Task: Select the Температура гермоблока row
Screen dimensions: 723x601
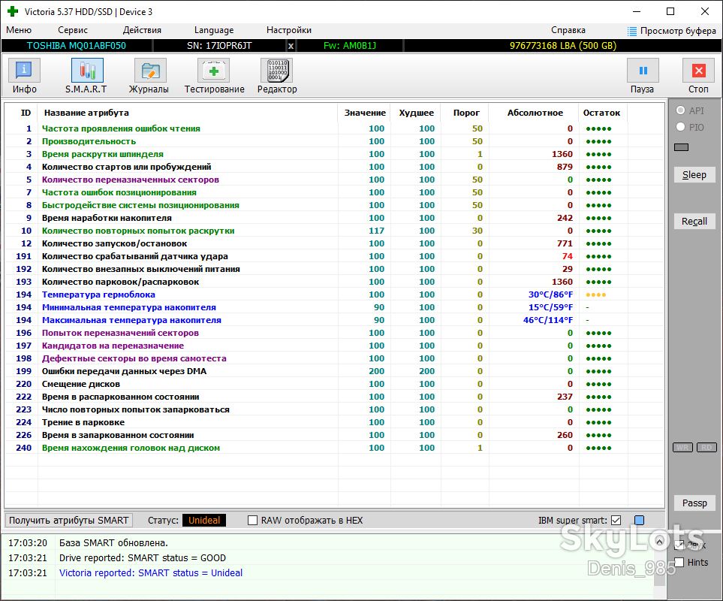Action: pos(334,294)
